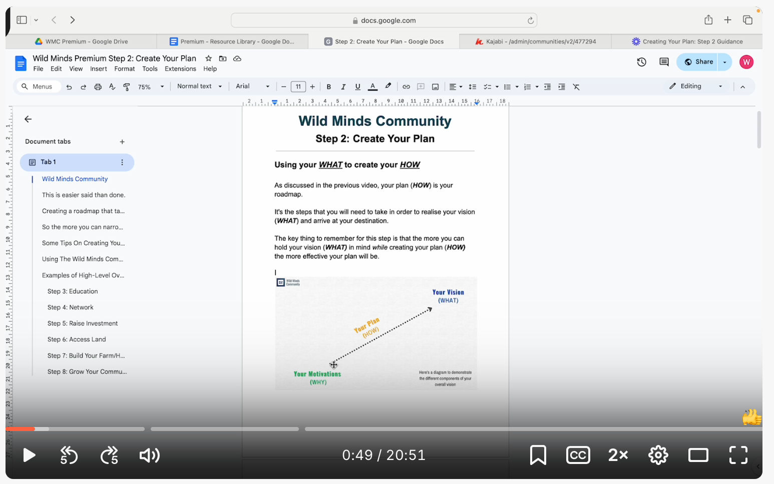The image size is (774, 484).
Task: Open Tab 1 options three-dot menu
Action: [x=122, y=162]
